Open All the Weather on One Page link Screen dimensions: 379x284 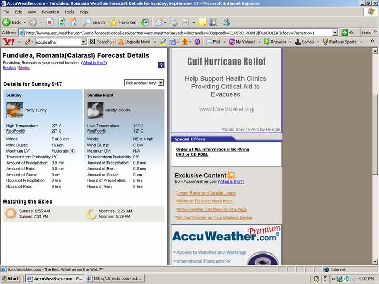coord(211,209)
